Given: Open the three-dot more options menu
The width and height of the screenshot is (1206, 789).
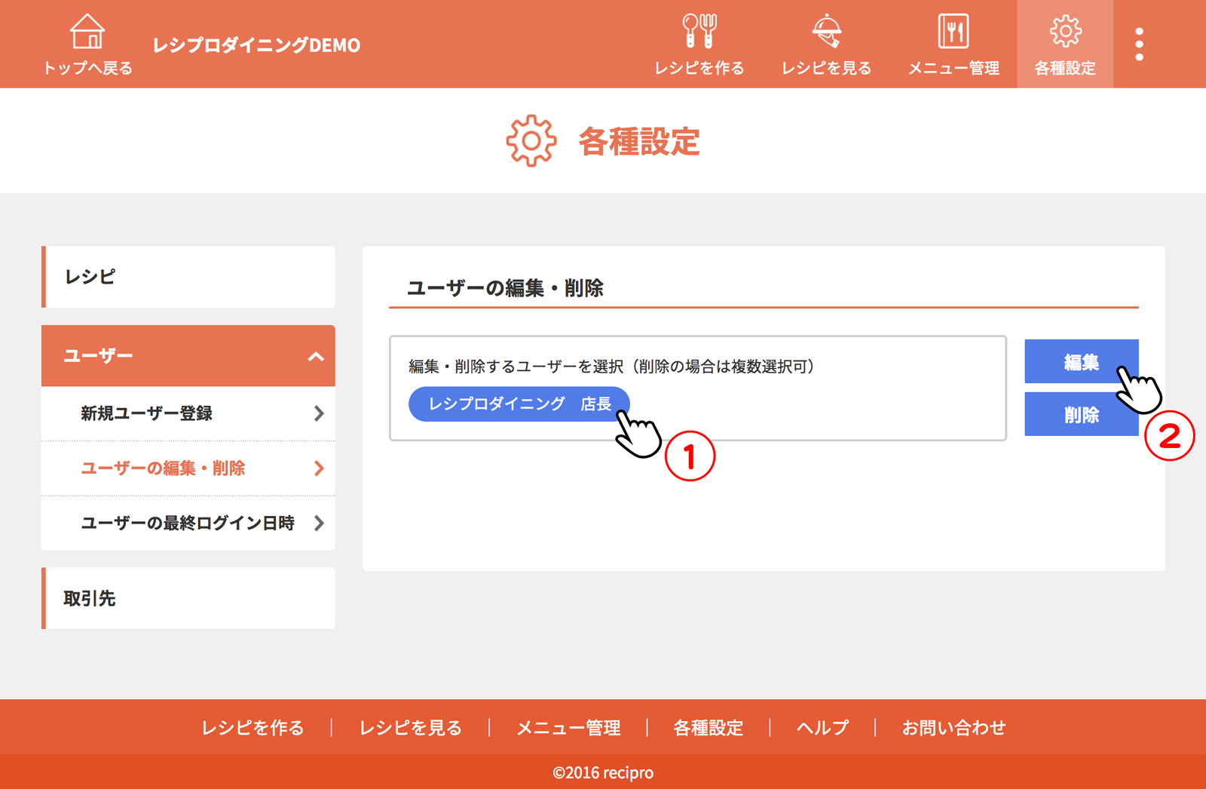Looking at the screenshot, I should pos(1139,45).
